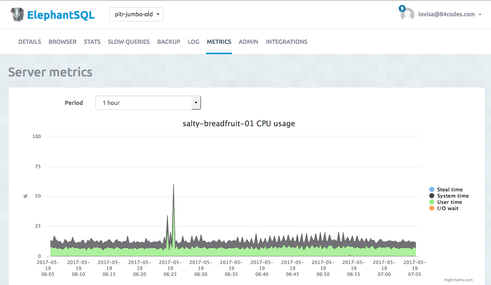Click the Steal time blue legend marker
The height and width of the screenshot is (285, 491).
pyautogui.click(x=432, y=189)
